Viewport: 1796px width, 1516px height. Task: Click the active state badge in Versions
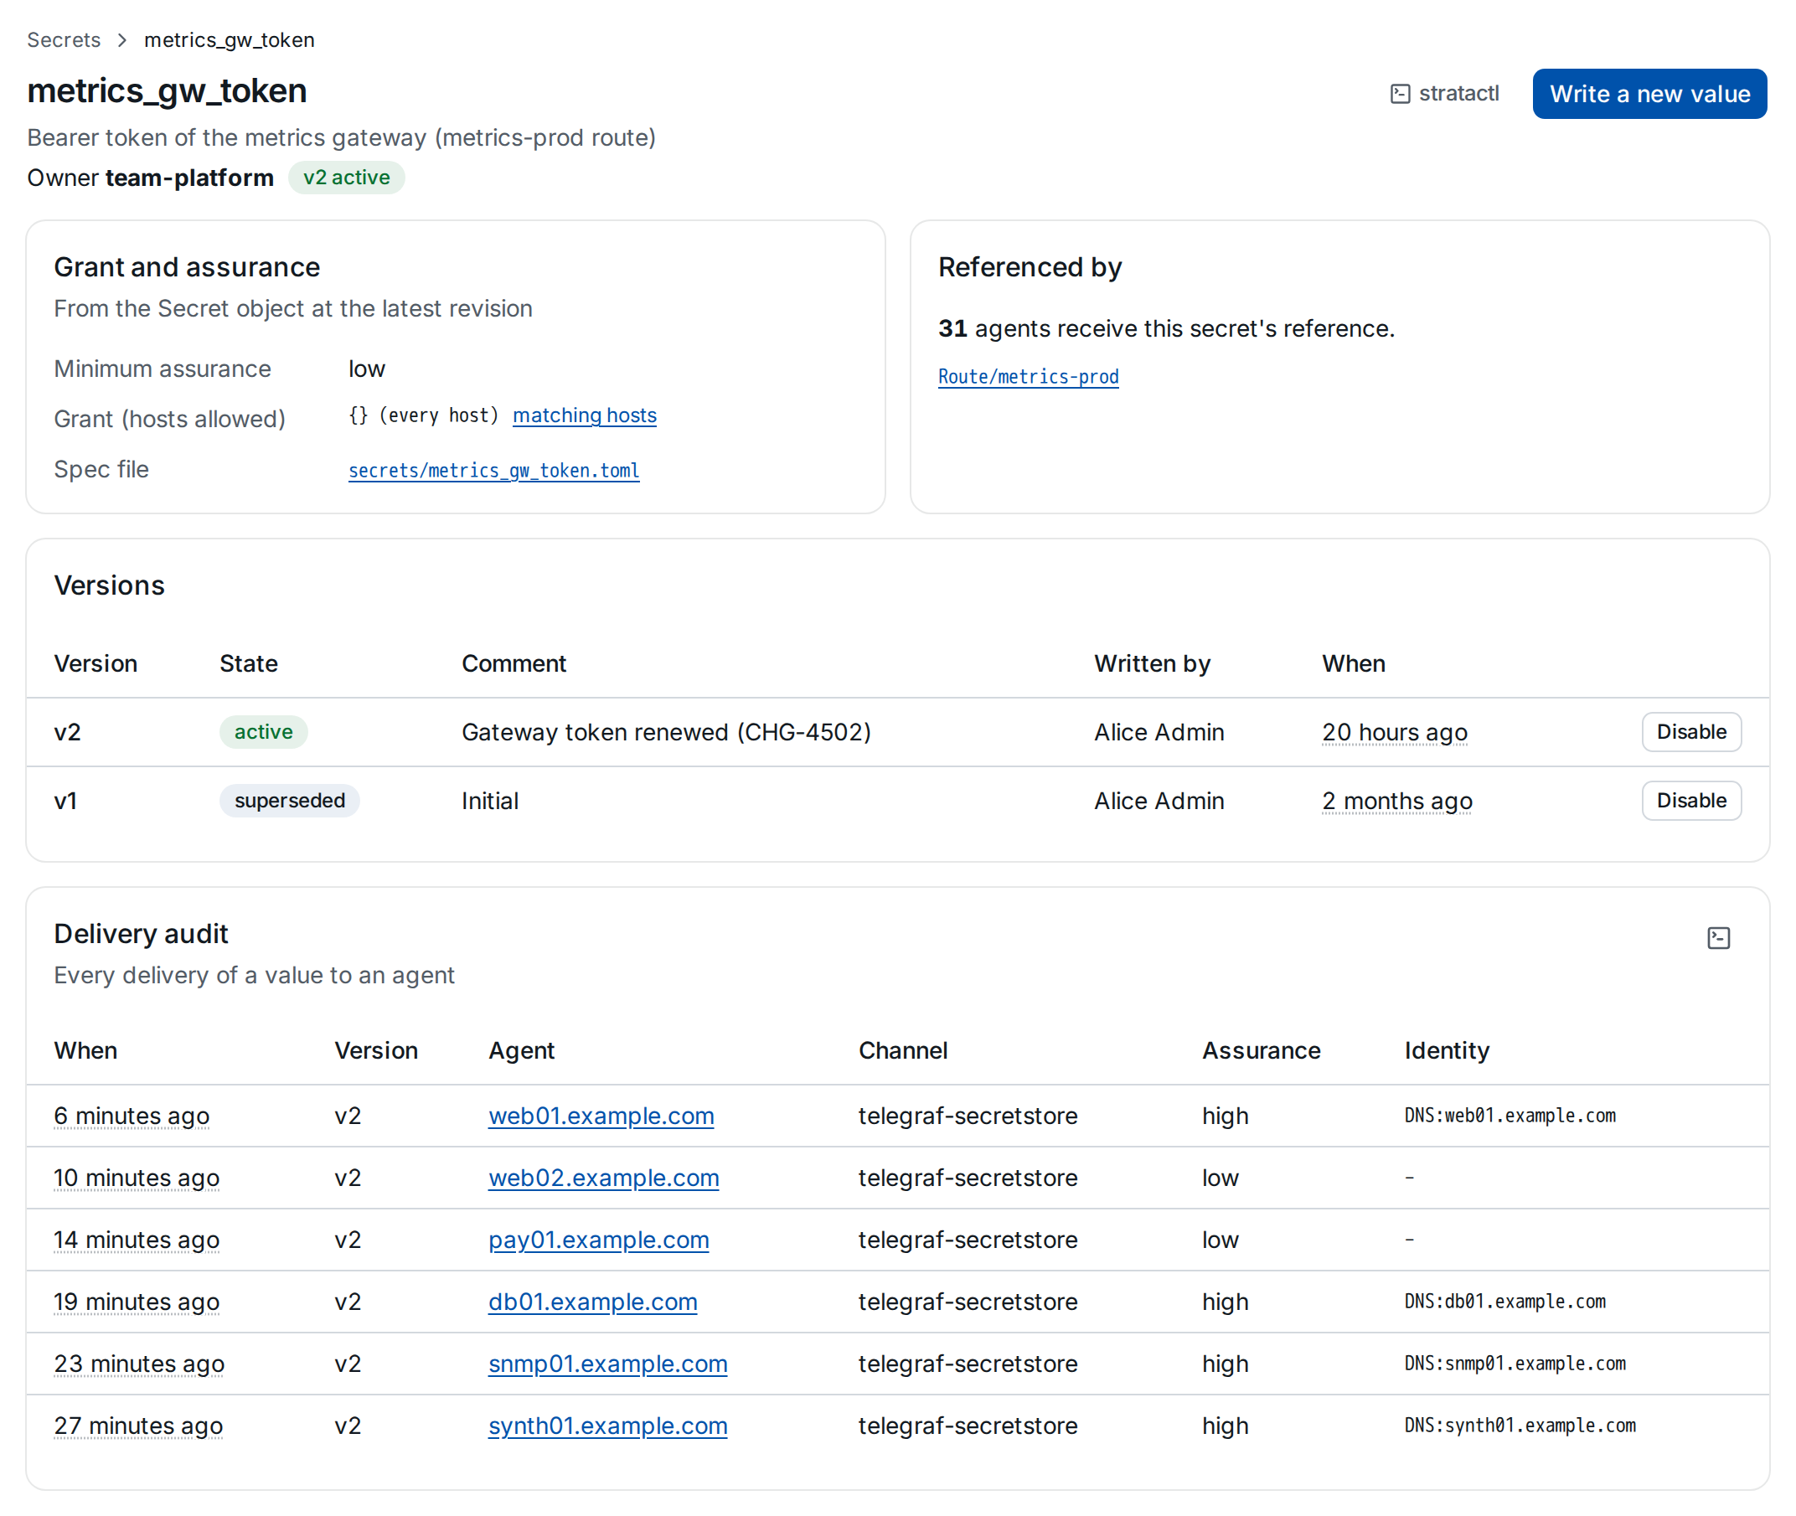tap(263, 732)
